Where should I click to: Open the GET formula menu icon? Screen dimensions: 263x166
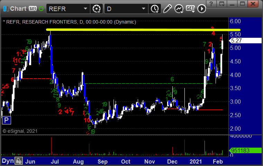point(190,9)
